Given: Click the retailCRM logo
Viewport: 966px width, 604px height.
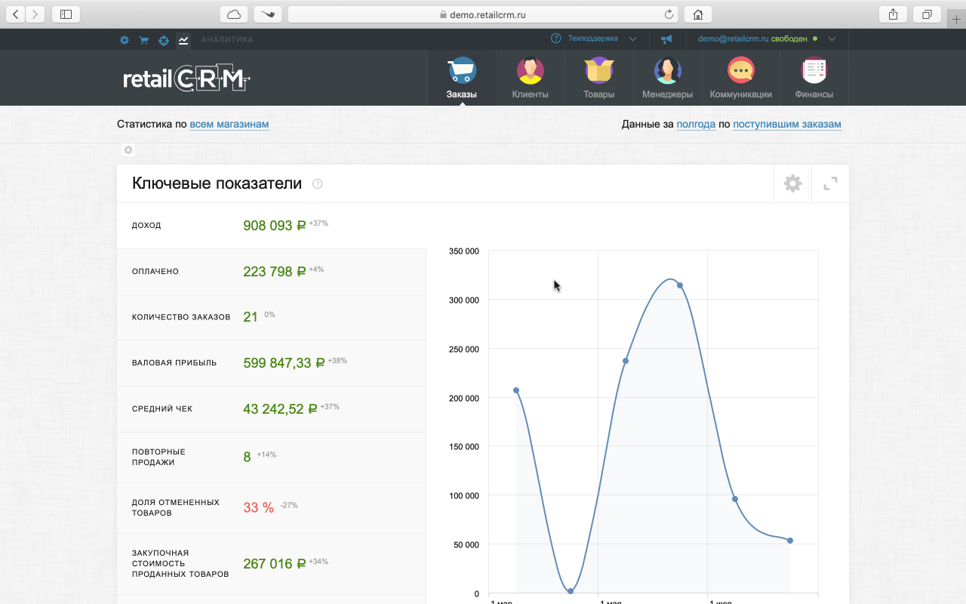Looking at the screenshot, I should click(186, 79).
